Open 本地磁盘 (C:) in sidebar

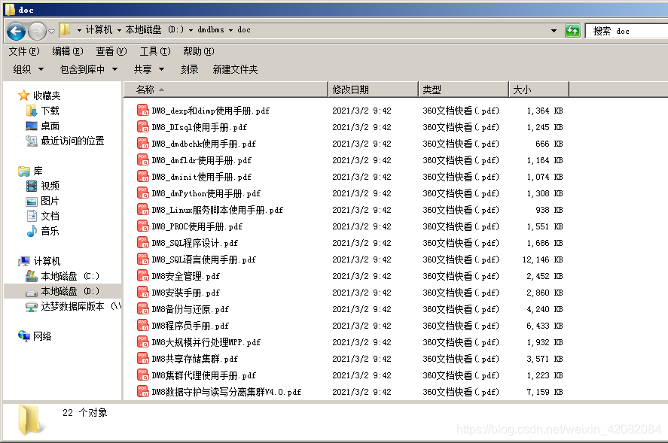pos(63,276)
